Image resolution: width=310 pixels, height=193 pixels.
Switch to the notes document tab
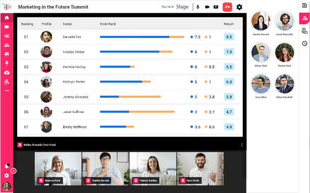click(304, 6)
